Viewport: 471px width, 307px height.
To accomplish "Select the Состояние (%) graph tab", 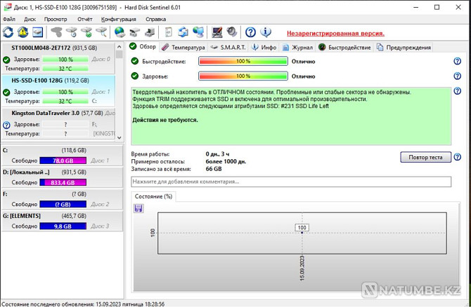I will (x=153, y=196).
